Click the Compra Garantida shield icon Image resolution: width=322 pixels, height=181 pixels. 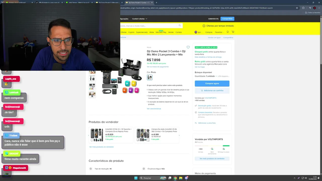(x=196, y=112)
